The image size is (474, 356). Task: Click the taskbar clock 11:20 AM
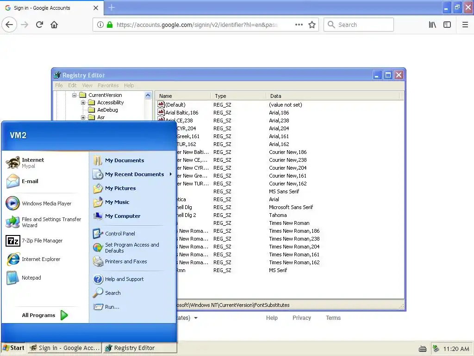point(456,349)
